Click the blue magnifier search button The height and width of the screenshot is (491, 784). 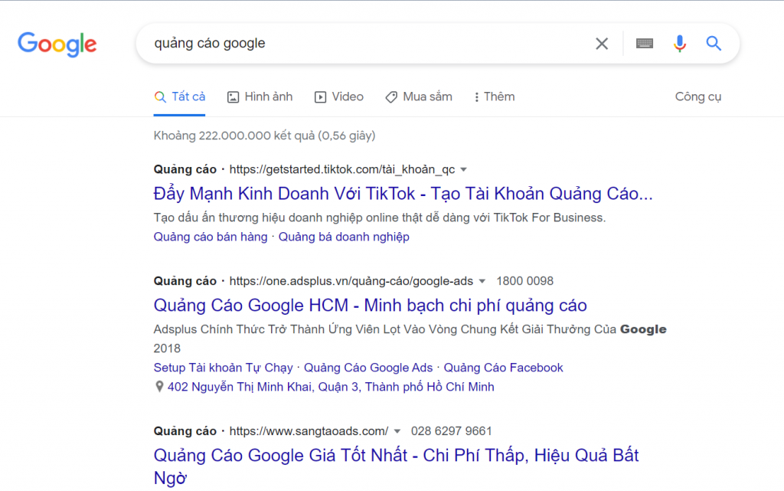click(714, 44)
